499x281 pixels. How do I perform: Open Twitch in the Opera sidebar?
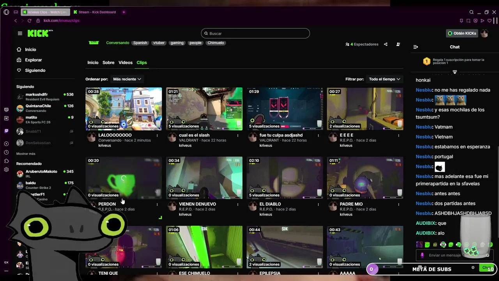(x=6, y=131)
